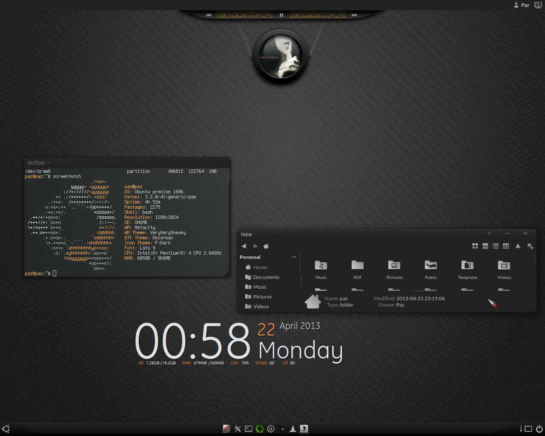Image resolution: width=545 pixels, height=436 pixels.
Task: Open the Paz user menu in top panel
Action: 522,5
